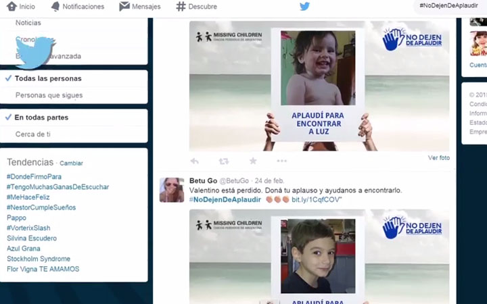Open trend Stockholm Syndrome
Viewport: 487px width, 304px height.
click(39, 259)
